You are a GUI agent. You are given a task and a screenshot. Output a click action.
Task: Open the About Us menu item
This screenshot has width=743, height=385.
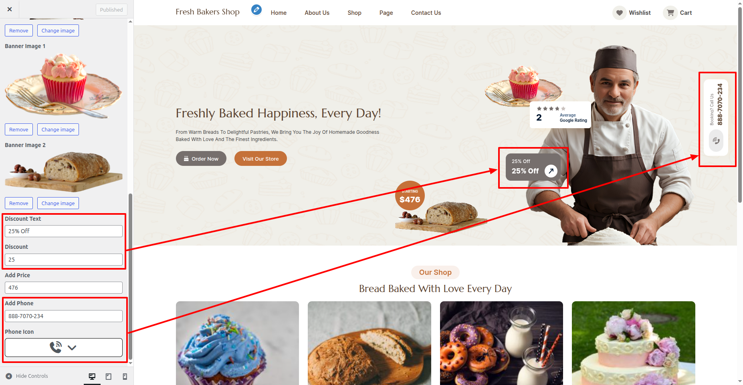tap(317, 13)
